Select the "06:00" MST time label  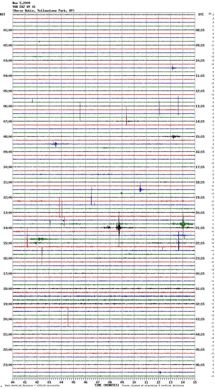[x=8, y=106]
